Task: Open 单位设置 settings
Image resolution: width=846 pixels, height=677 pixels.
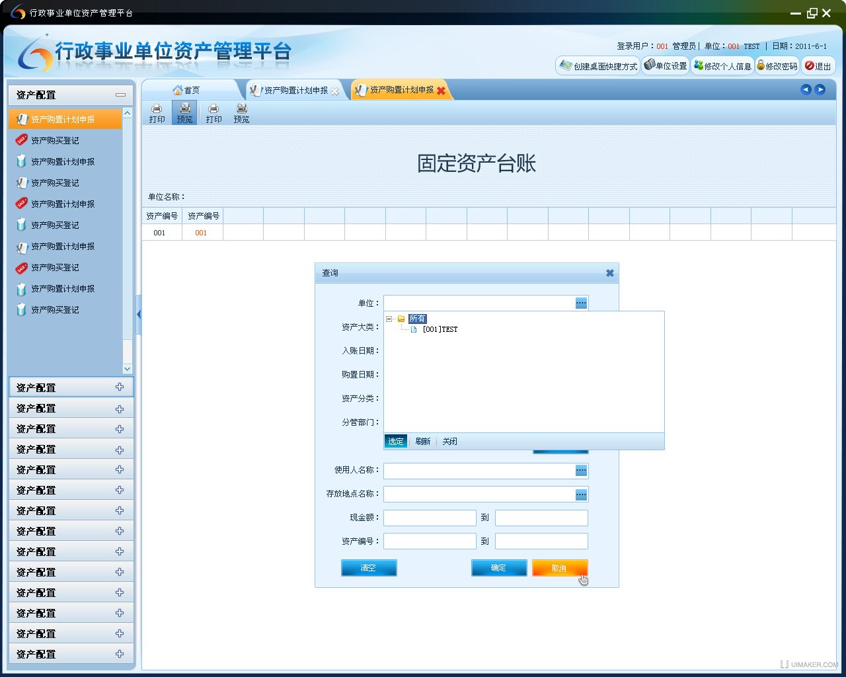Action: click(666, 65)
